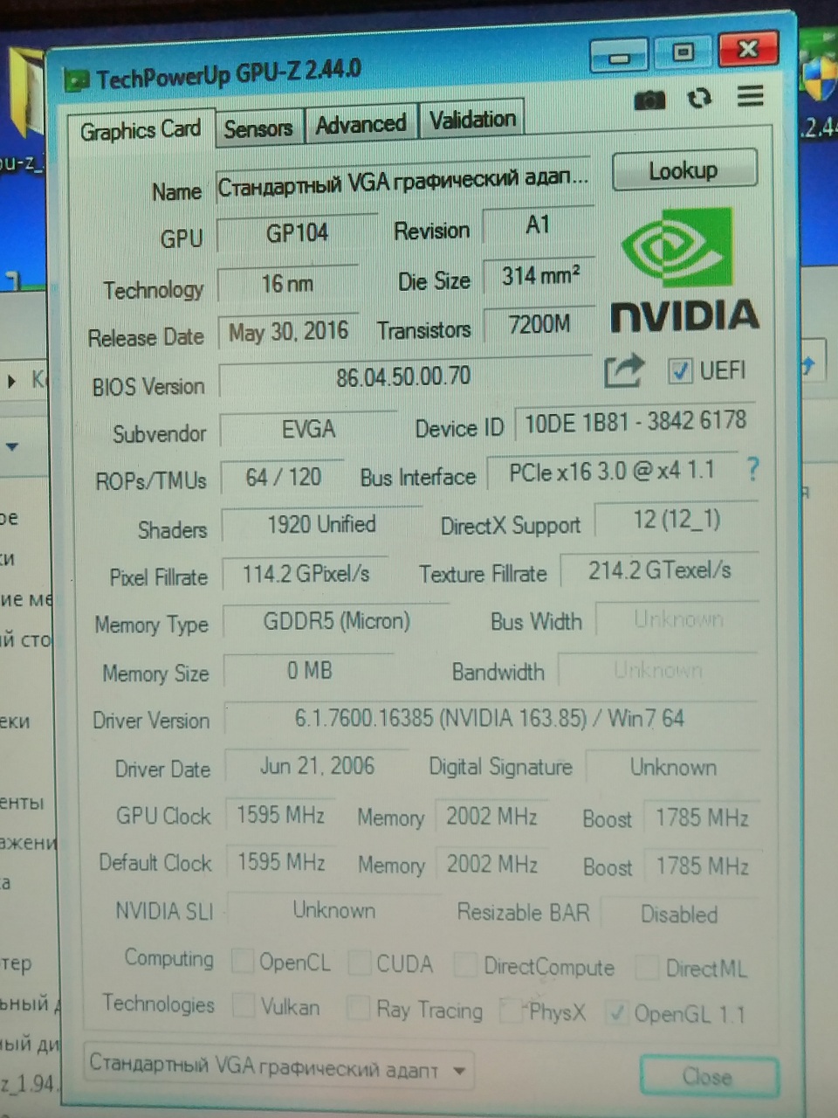Click the Technology field showing 16 nm
The height and width of the screenshot is (1118, 838).
point(287,283)
